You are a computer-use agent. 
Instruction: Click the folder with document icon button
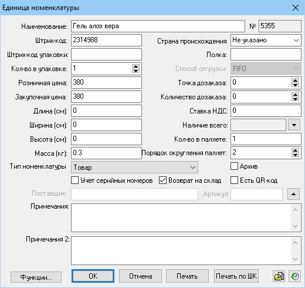(x=279, y=276)
